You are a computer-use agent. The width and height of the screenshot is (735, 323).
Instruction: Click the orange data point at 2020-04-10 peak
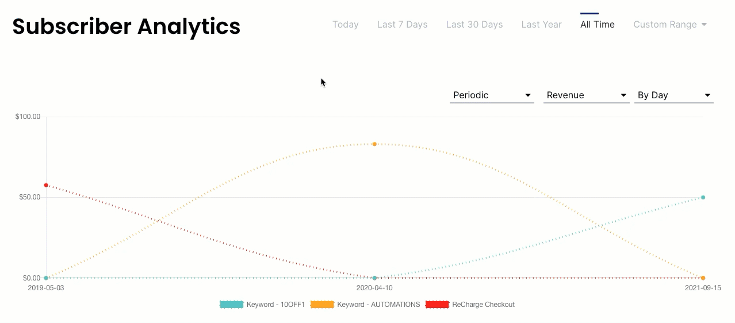374,144
